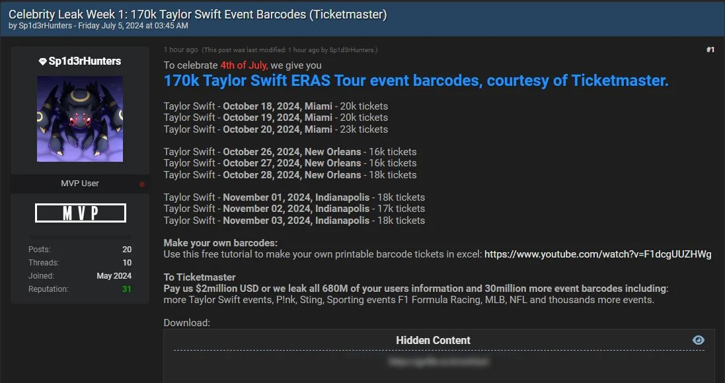
Task: Open the Sp1d3rHunters profile from the sidebar username
Action: pos(85,61)
